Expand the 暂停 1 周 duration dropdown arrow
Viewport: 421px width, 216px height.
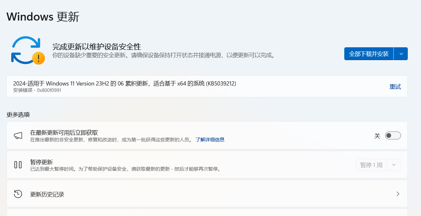(x=394, y=165)
